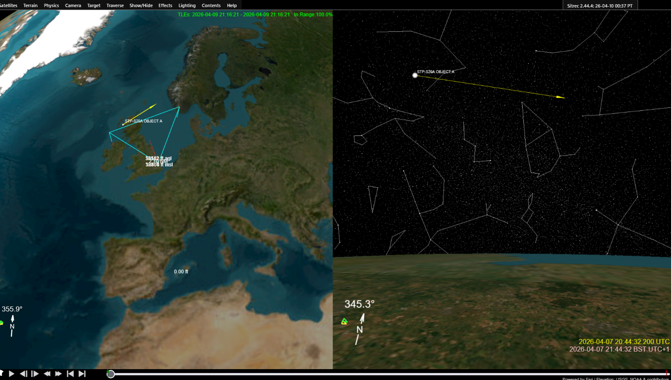Click the STP-S29A OBJECT A satellite in sky view
Screen dimensions: 671x380
[x=415, y=75]
